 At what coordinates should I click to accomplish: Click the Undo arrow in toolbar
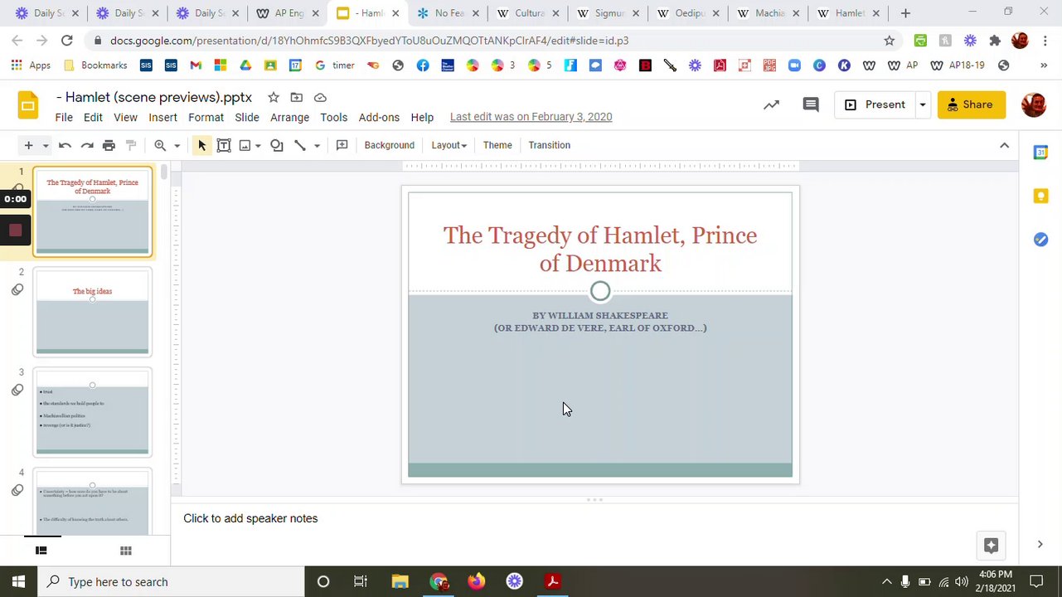(65, 145)
